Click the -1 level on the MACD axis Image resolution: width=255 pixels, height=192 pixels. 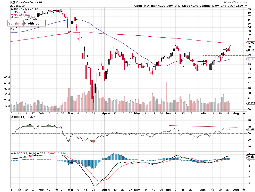[x=249, y=166]
